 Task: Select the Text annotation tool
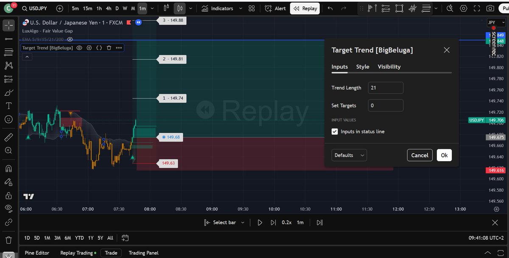click(8, 106)
